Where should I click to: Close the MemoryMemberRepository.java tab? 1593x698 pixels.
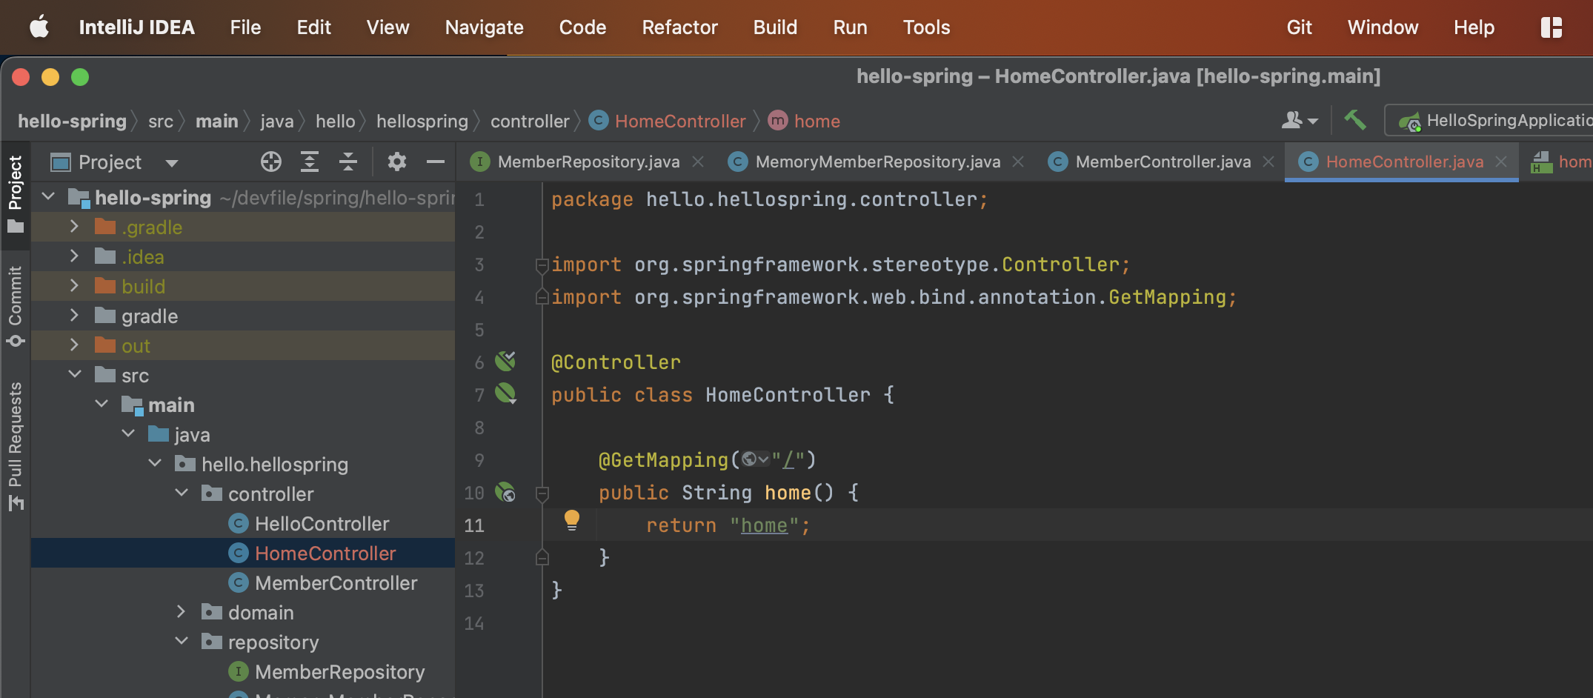(1019, 162)
